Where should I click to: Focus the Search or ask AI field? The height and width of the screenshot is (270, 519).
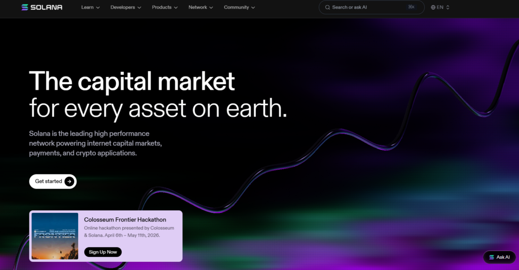click(372, 7)
